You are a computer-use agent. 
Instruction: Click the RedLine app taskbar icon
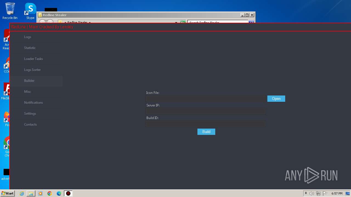coord(68,193)
